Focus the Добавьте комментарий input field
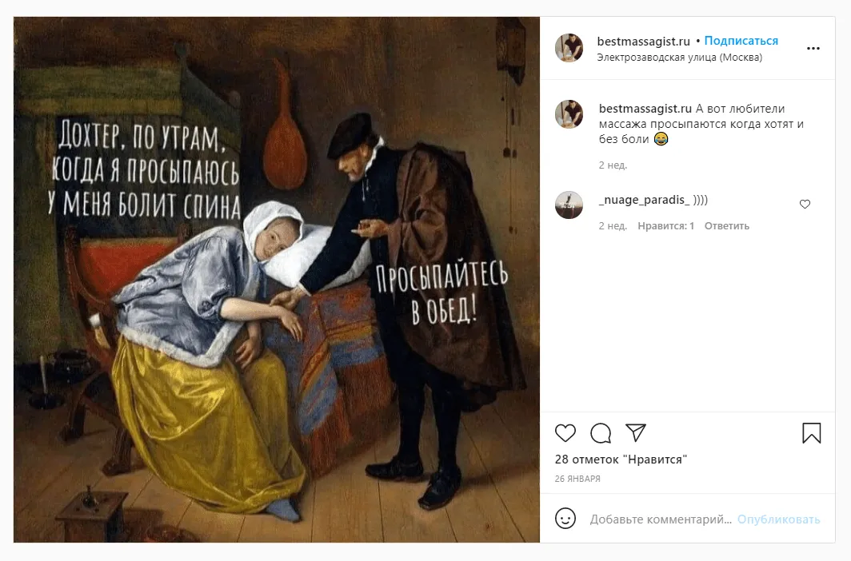This screenshot has width=851, height=561. click(x=661, y=519)
